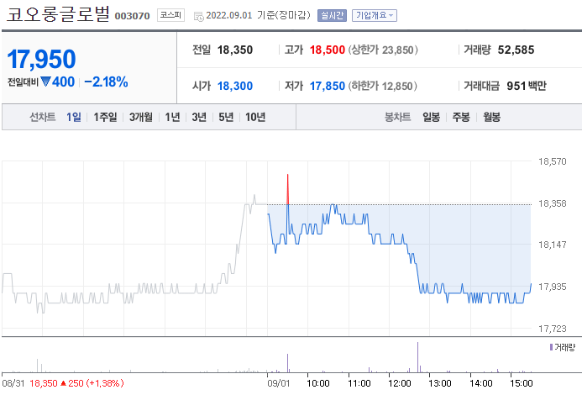This screenshot has height=395, width=582.
Task: Click the 코오롱글로벌 stock name
Action: (58, 13)
